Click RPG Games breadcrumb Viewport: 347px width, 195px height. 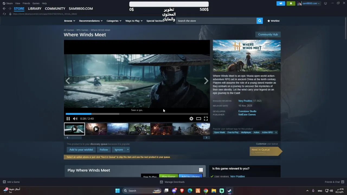point(82,30)
